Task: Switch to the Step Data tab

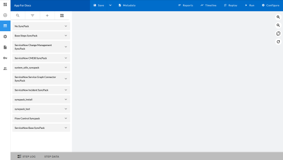Action: [x=51, y=156]
